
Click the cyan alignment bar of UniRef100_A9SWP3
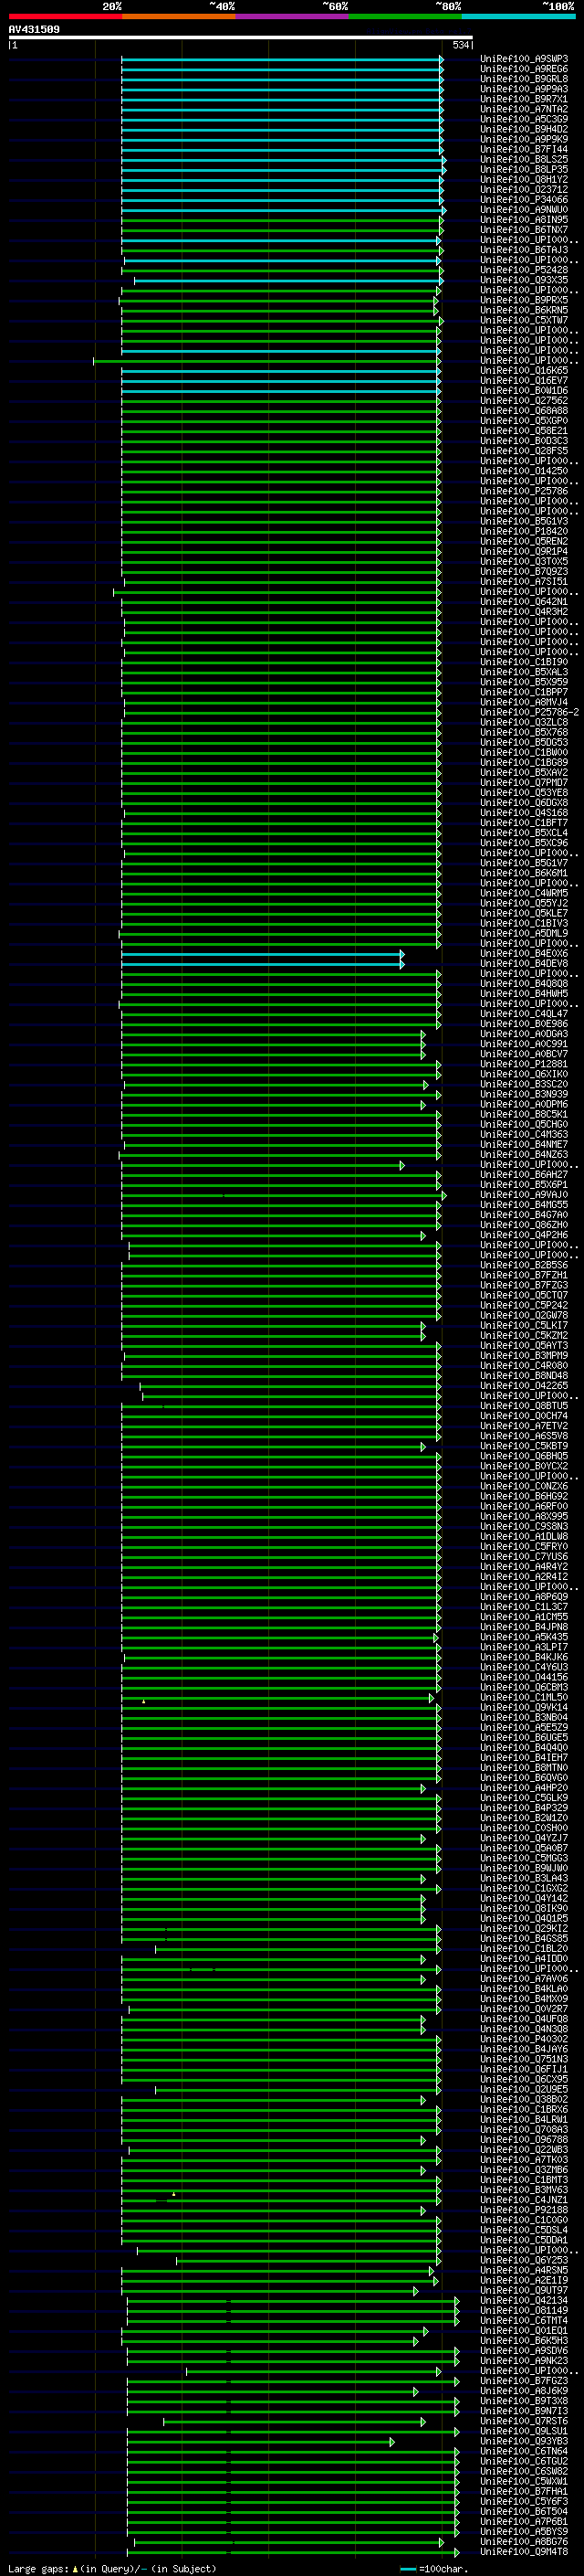[x=282, y=59]
